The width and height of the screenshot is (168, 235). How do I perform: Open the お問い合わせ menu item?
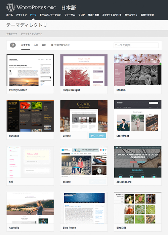tap(147, 15)
